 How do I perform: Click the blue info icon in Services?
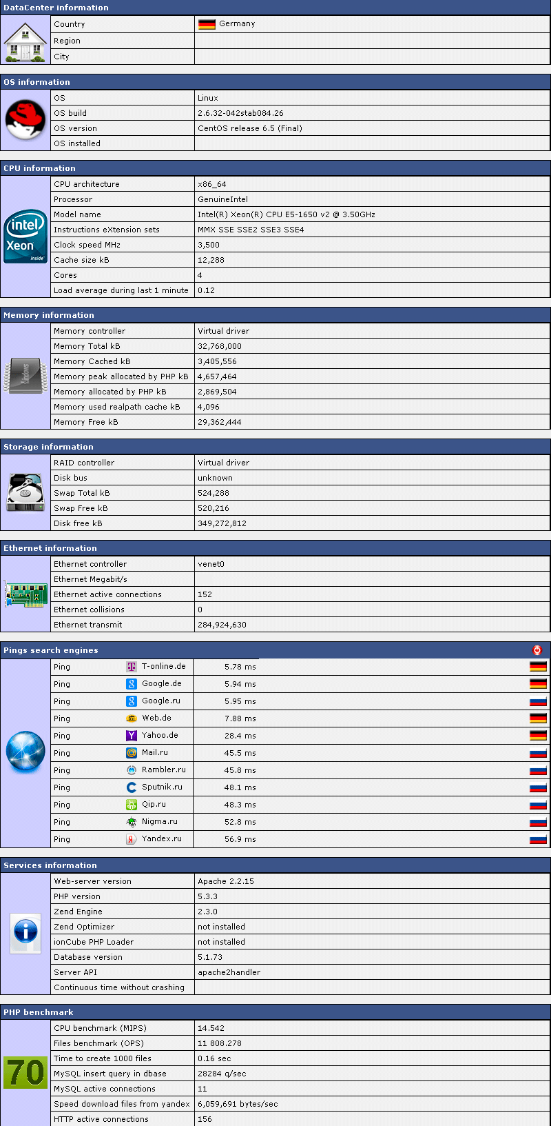[x=25, y=933]
